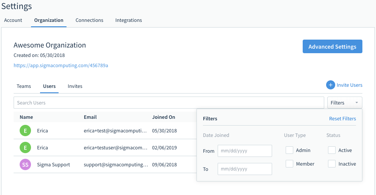
Task: Select the Account settings tab
Action: click(x=13, y=20)
